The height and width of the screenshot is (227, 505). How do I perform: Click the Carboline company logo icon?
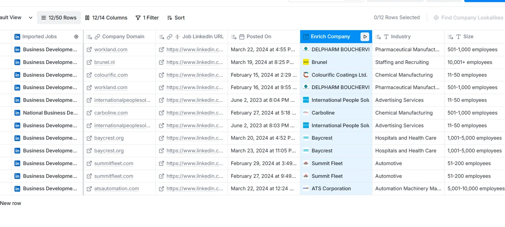306,113
